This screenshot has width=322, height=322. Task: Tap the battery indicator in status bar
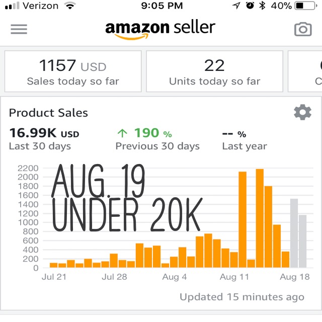pyautogui.click(x=306, y=6)
